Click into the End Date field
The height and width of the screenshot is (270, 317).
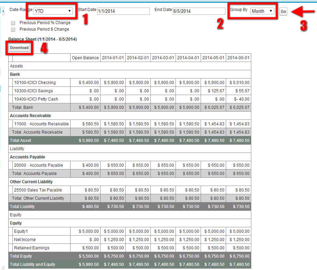coord(199,11)
